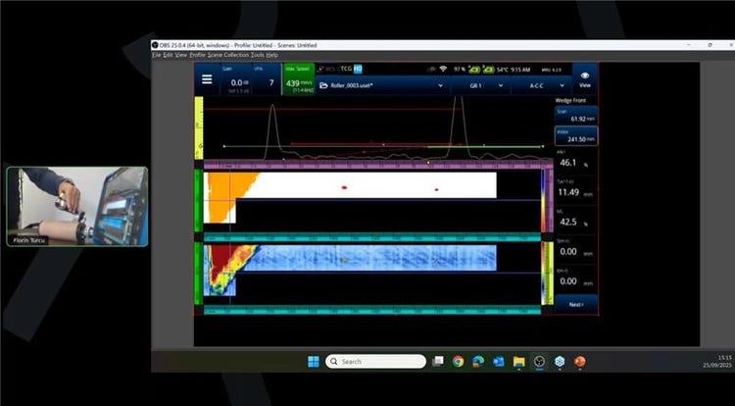
Task: Open File Explorer from the taskbar
Action: click(518, 362)
